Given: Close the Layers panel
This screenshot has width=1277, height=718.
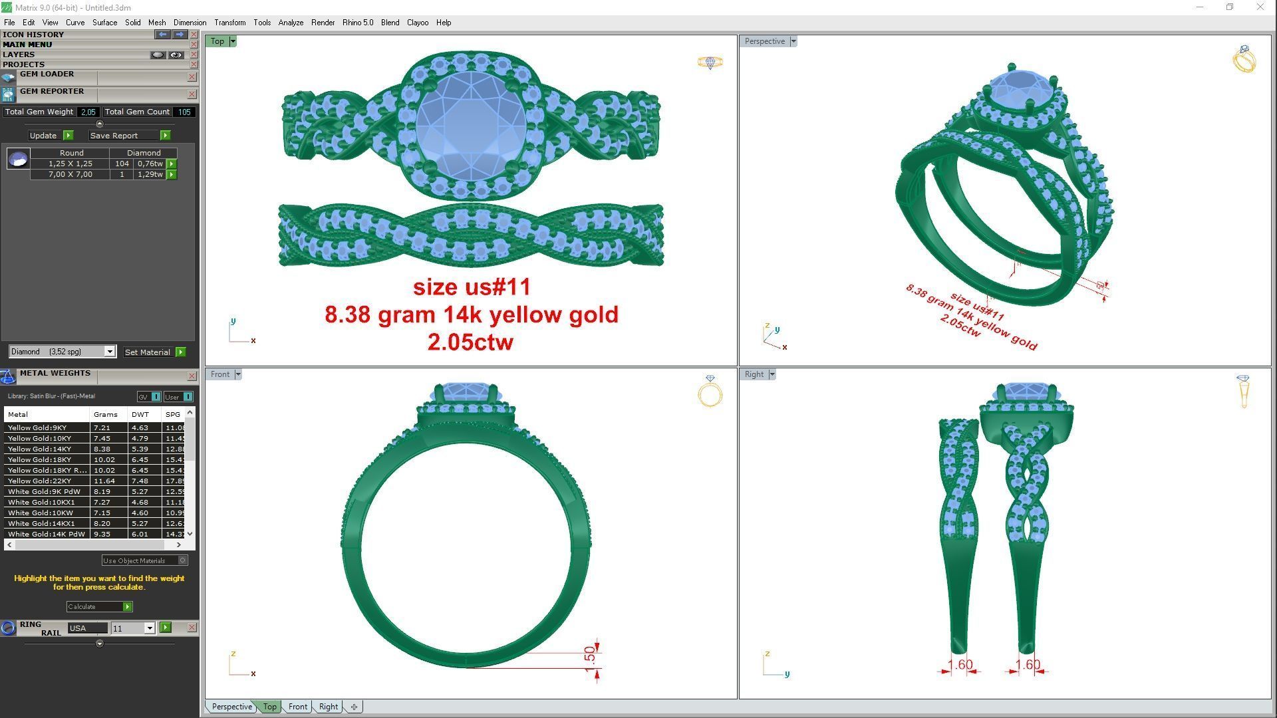Looking at the screenshot, I should pos(194,55).
